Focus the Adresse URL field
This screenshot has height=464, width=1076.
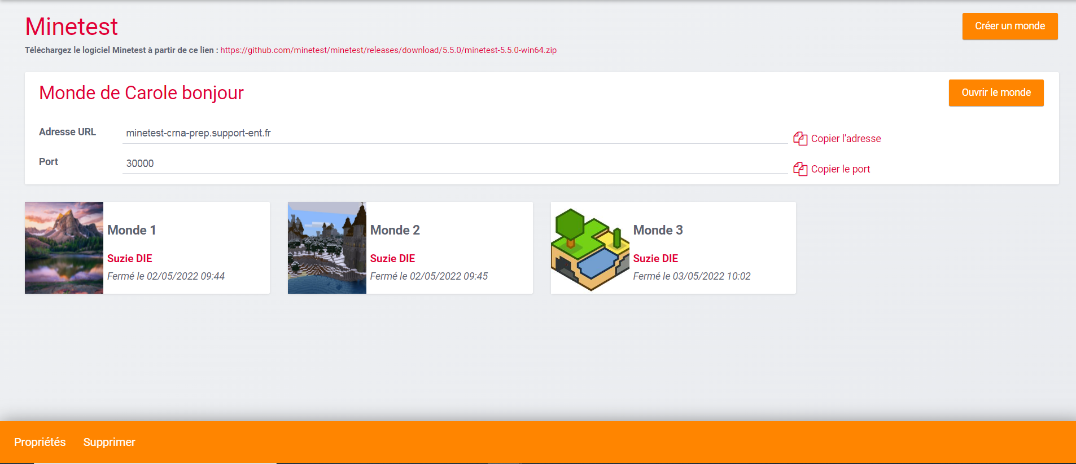click(x=454, y=133)
